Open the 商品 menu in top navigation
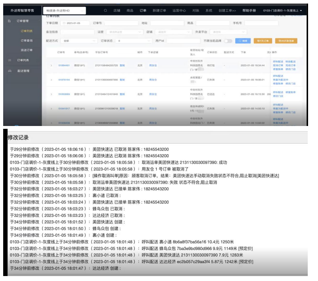Image resolution: width=318 pixels, height=281 pixels. pos(130,11)
